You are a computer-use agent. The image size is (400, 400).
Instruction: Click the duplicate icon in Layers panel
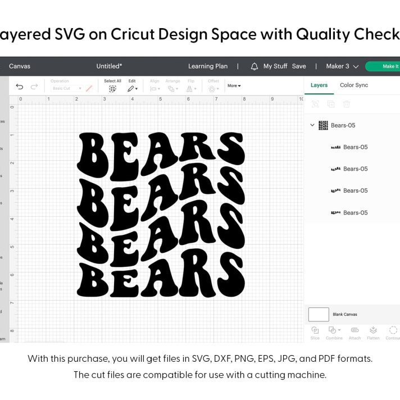331,104
